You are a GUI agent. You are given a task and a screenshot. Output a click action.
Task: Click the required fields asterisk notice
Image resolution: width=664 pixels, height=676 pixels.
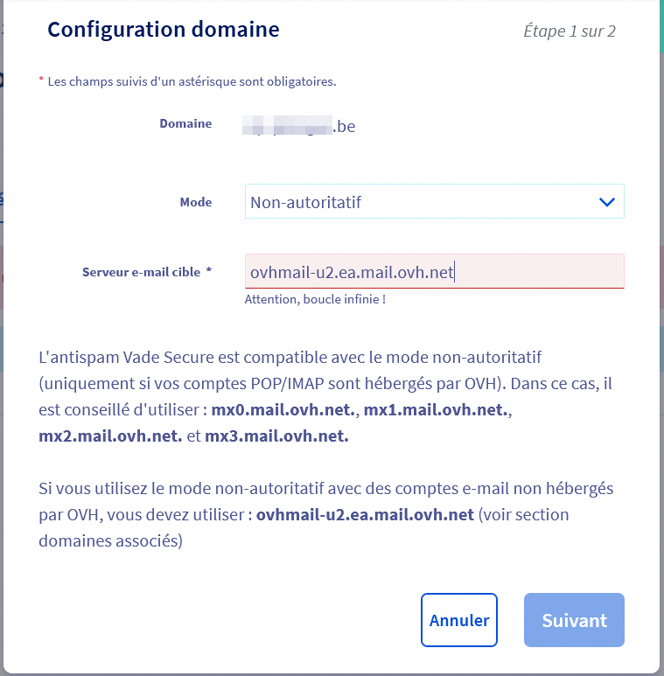tap(188, 81)
